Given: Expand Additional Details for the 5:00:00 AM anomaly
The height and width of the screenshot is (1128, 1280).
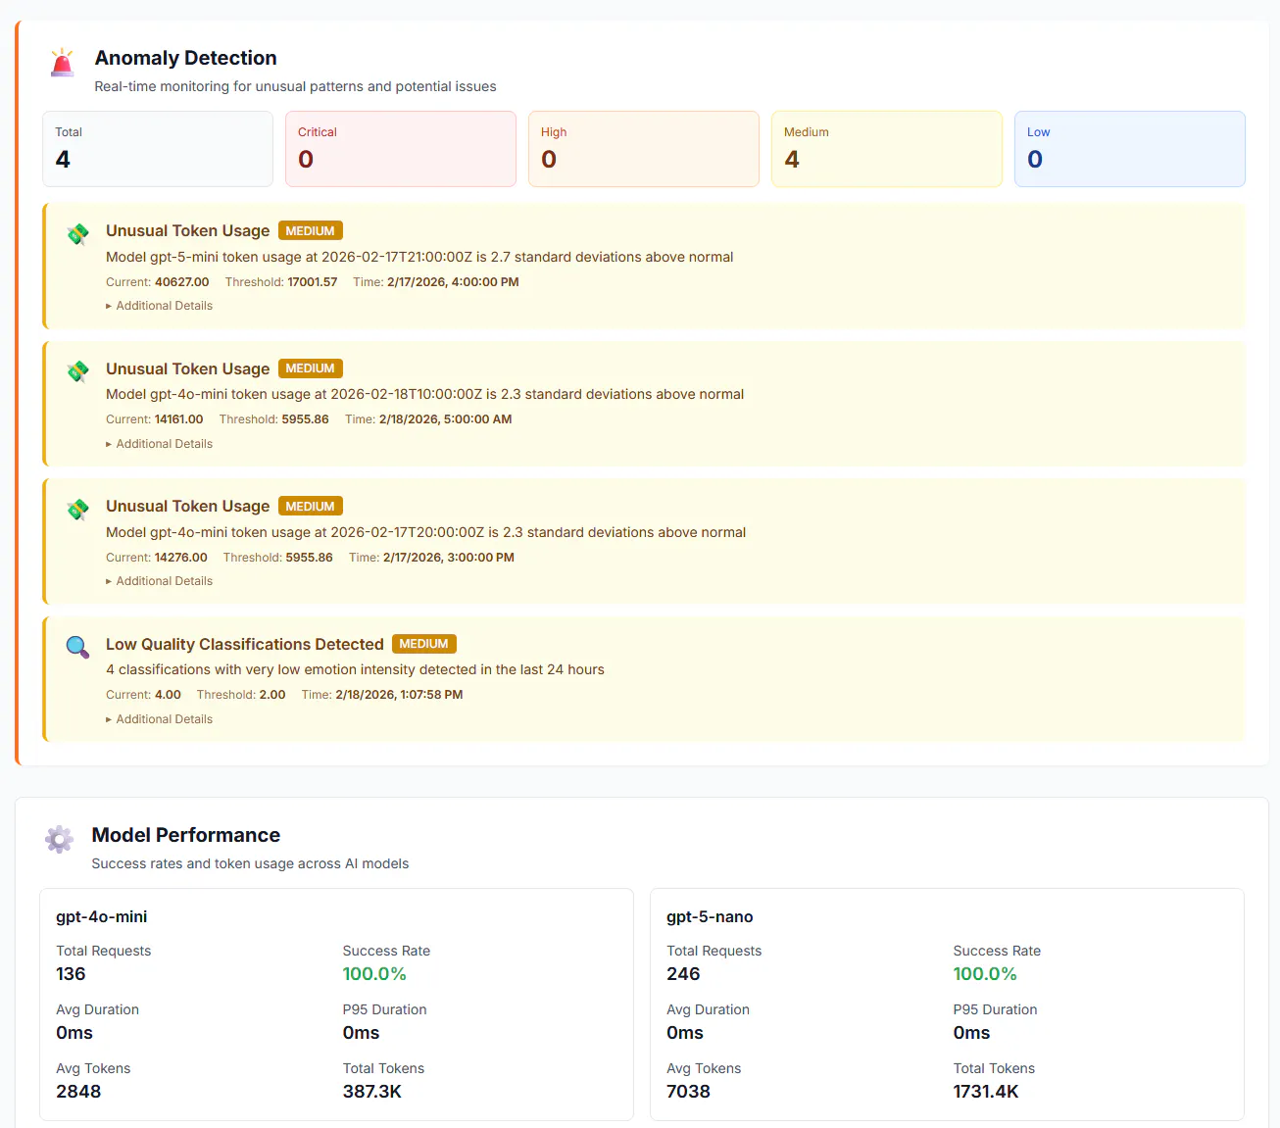Looking at the screenshot, I should point(159,444).
